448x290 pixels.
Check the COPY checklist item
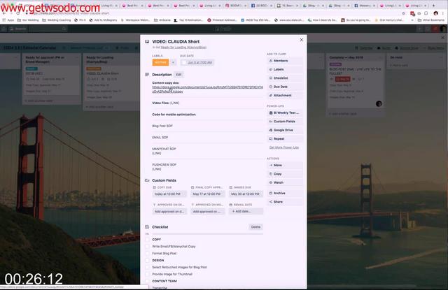[147, 240]
